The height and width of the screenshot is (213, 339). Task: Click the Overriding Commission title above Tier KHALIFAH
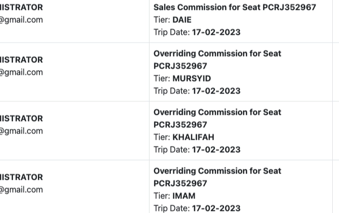click(217, 118)
